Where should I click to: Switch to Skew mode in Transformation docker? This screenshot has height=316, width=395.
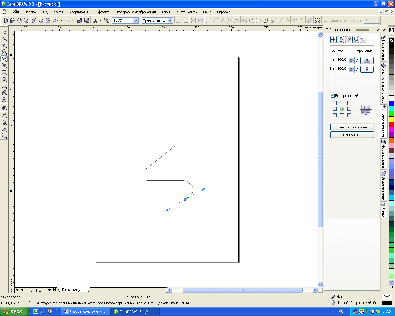(x=363, y=39)
